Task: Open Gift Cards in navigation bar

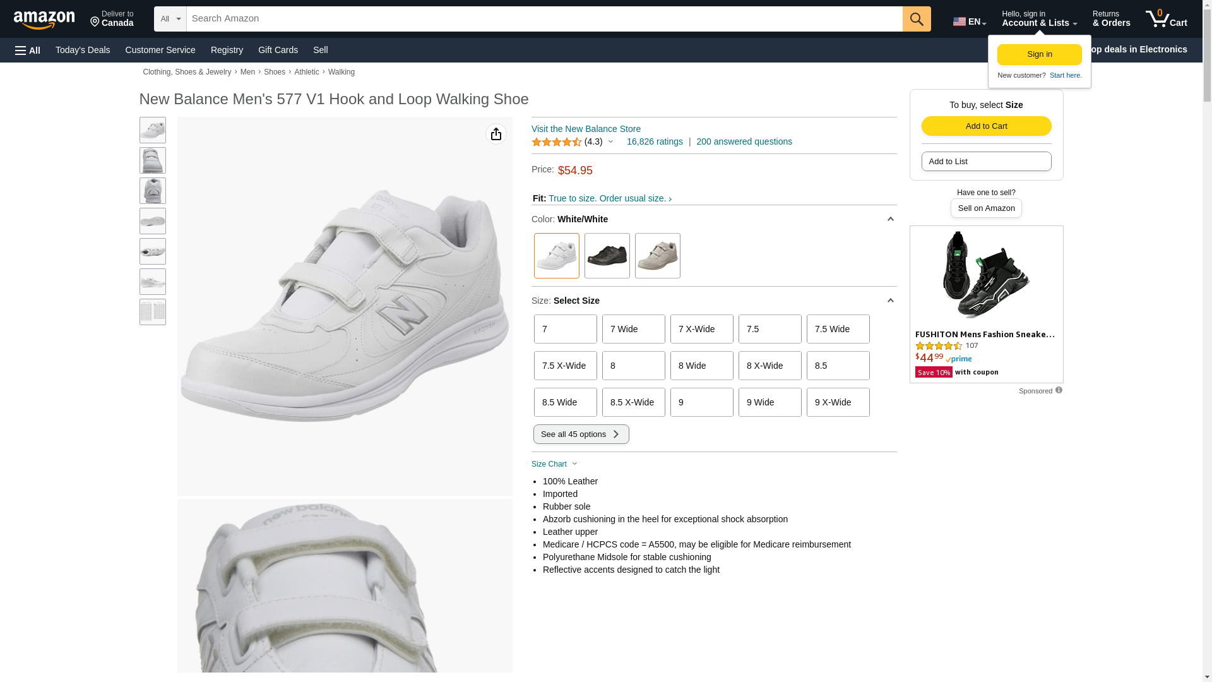Action: click(278, 50)
